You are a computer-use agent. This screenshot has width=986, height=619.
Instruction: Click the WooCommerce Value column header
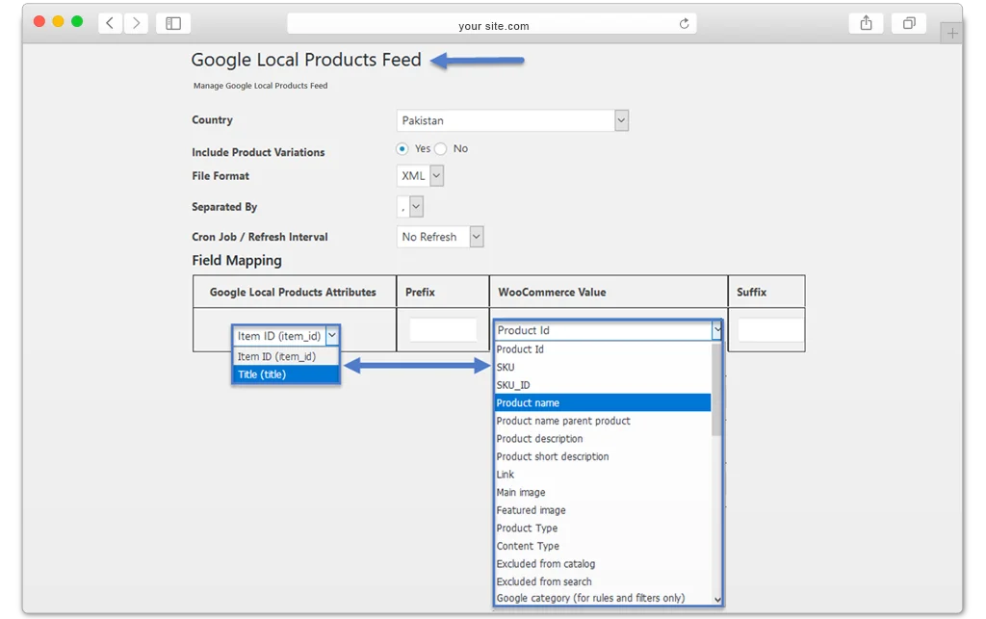(552, 293)
